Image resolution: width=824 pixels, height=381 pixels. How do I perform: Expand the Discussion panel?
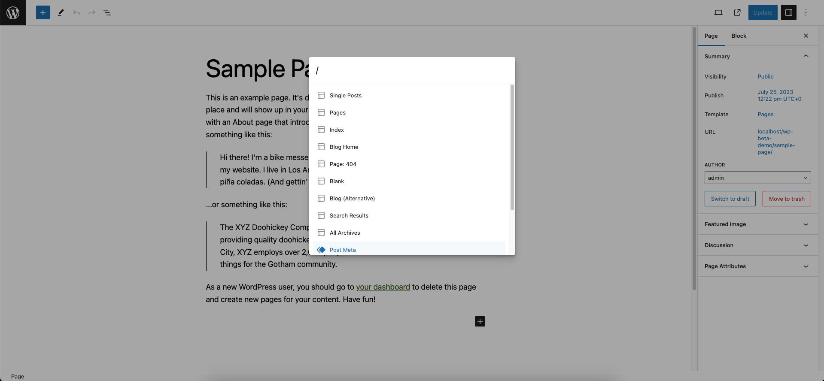757,245
